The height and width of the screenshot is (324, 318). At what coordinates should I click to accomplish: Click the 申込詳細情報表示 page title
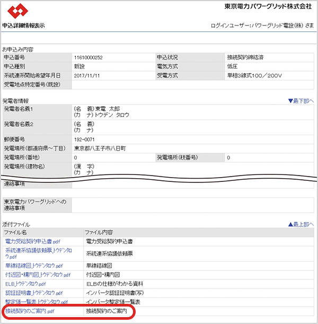point(23,25)
